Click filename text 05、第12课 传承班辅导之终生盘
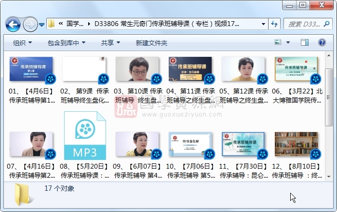 pos(244,95)
